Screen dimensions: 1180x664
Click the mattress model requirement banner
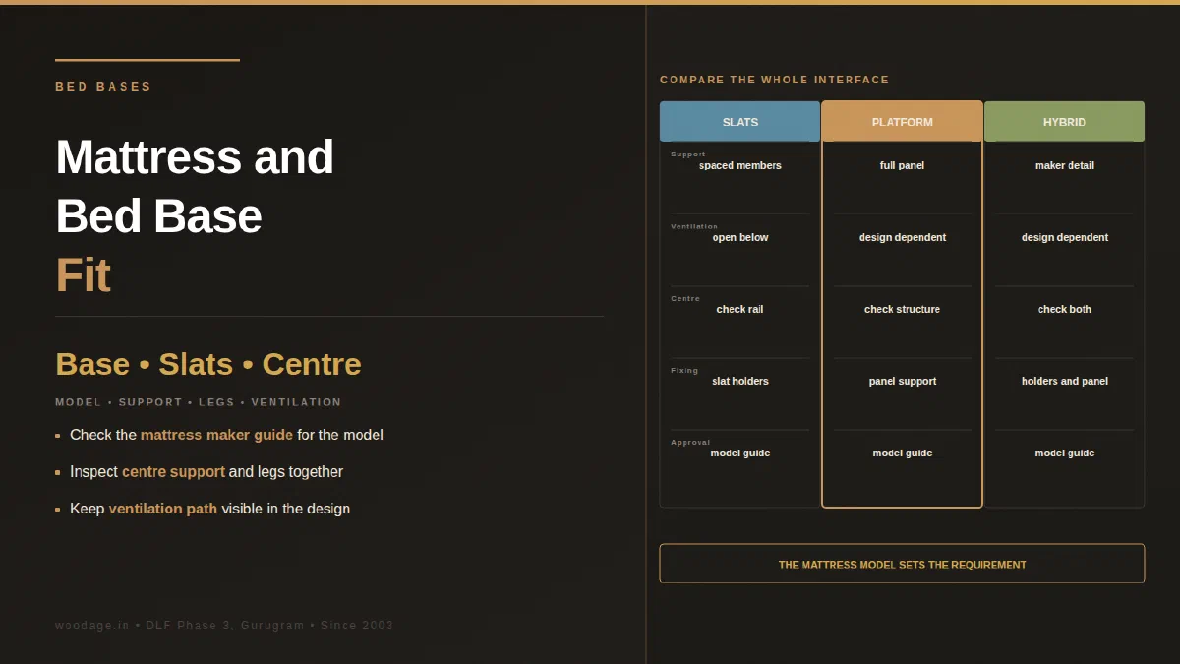[902, 564]
